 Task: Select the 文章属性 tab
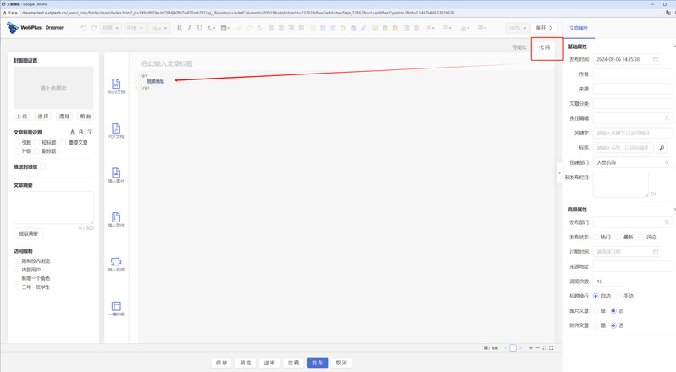[x=579, y=28]
